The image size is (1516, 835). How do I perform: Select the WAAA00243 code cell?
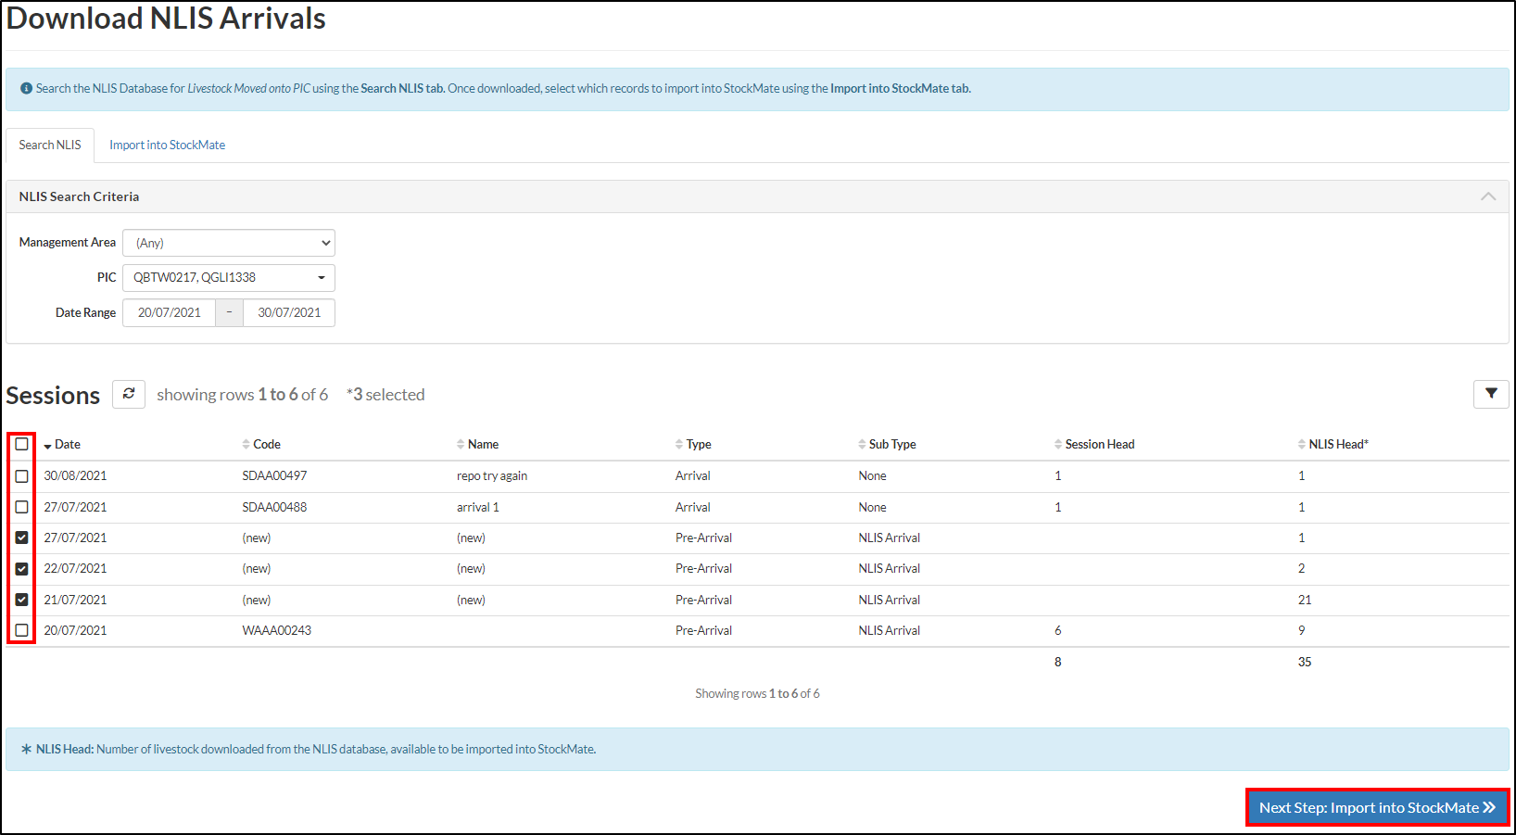(x=277, y=630)
